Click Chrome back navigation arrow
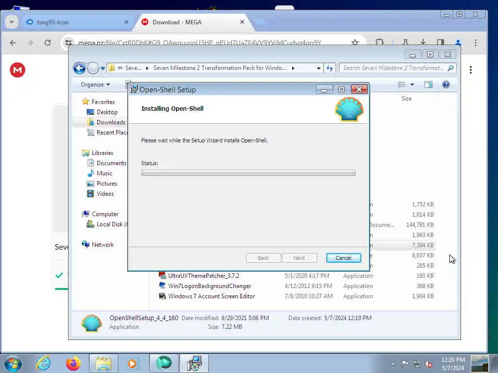Image resolution: width=498 pixels, height=373 pixels. point(13,43)
